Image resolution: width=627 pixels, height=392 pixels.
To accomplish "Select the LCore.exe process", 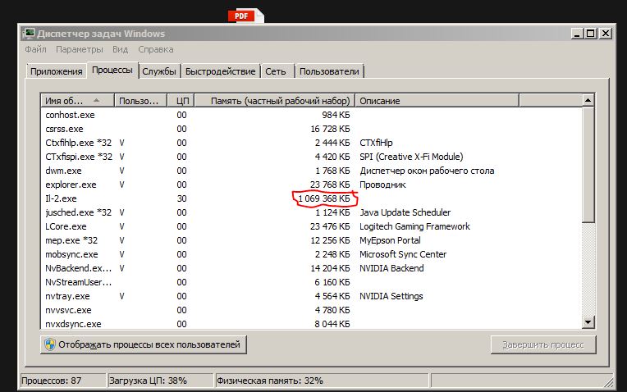I will click(312, 226).
